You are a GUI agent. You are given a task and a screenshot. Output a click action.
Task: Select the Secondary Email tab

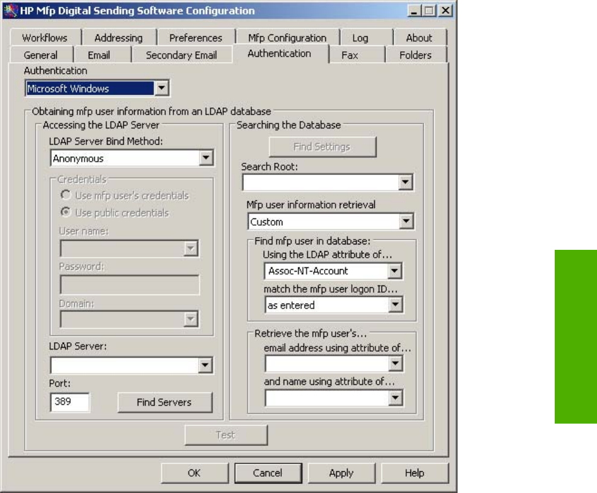click(181, 55)
